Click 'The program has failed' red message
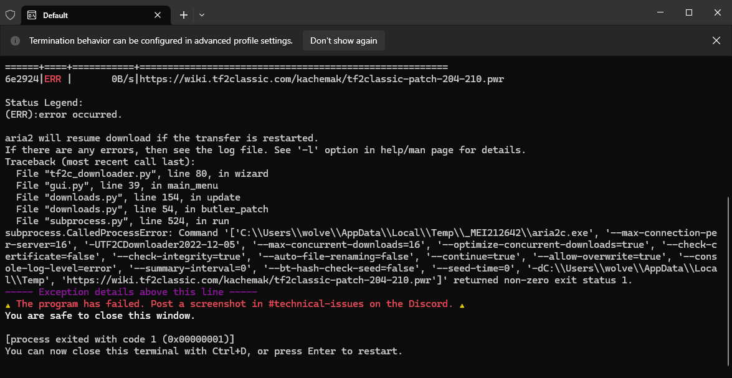The width and height of the screenshot is (732, 378). click(235, 304)
